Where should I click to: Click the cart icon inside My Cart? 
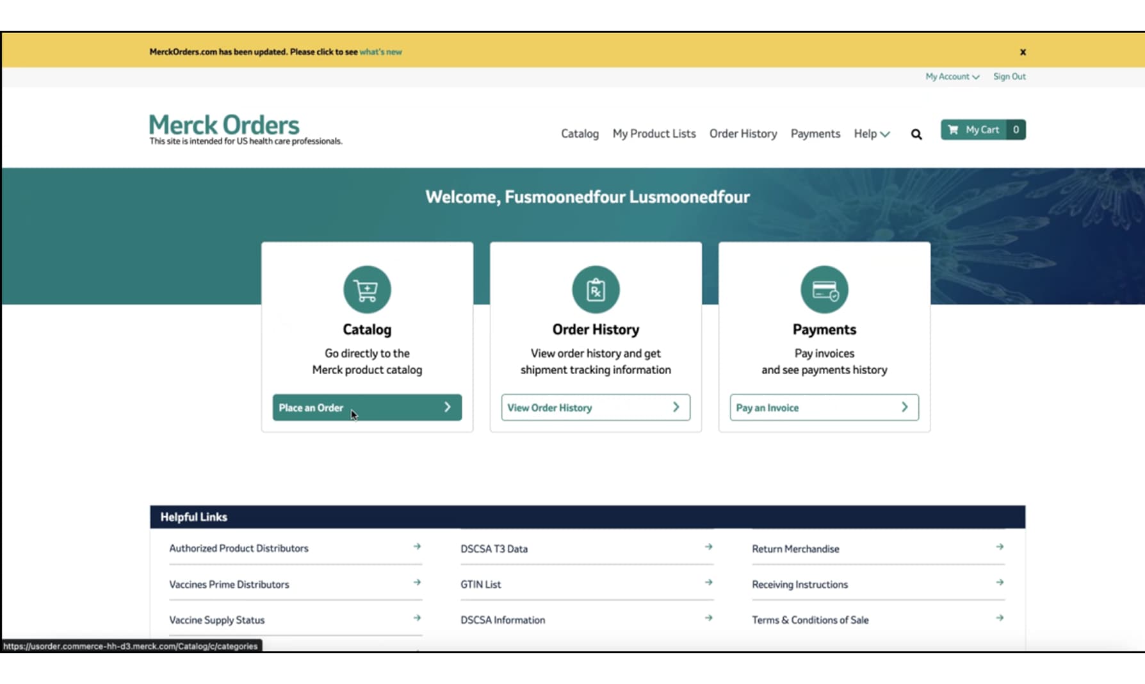point(953,129)
